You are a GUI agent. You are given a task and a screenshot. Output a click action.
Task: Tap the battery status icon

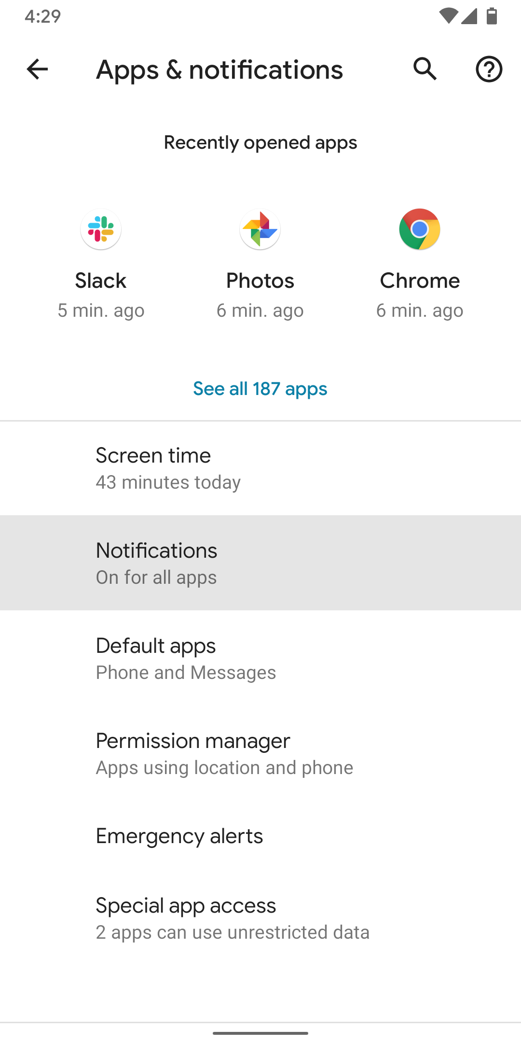(492, 16)
